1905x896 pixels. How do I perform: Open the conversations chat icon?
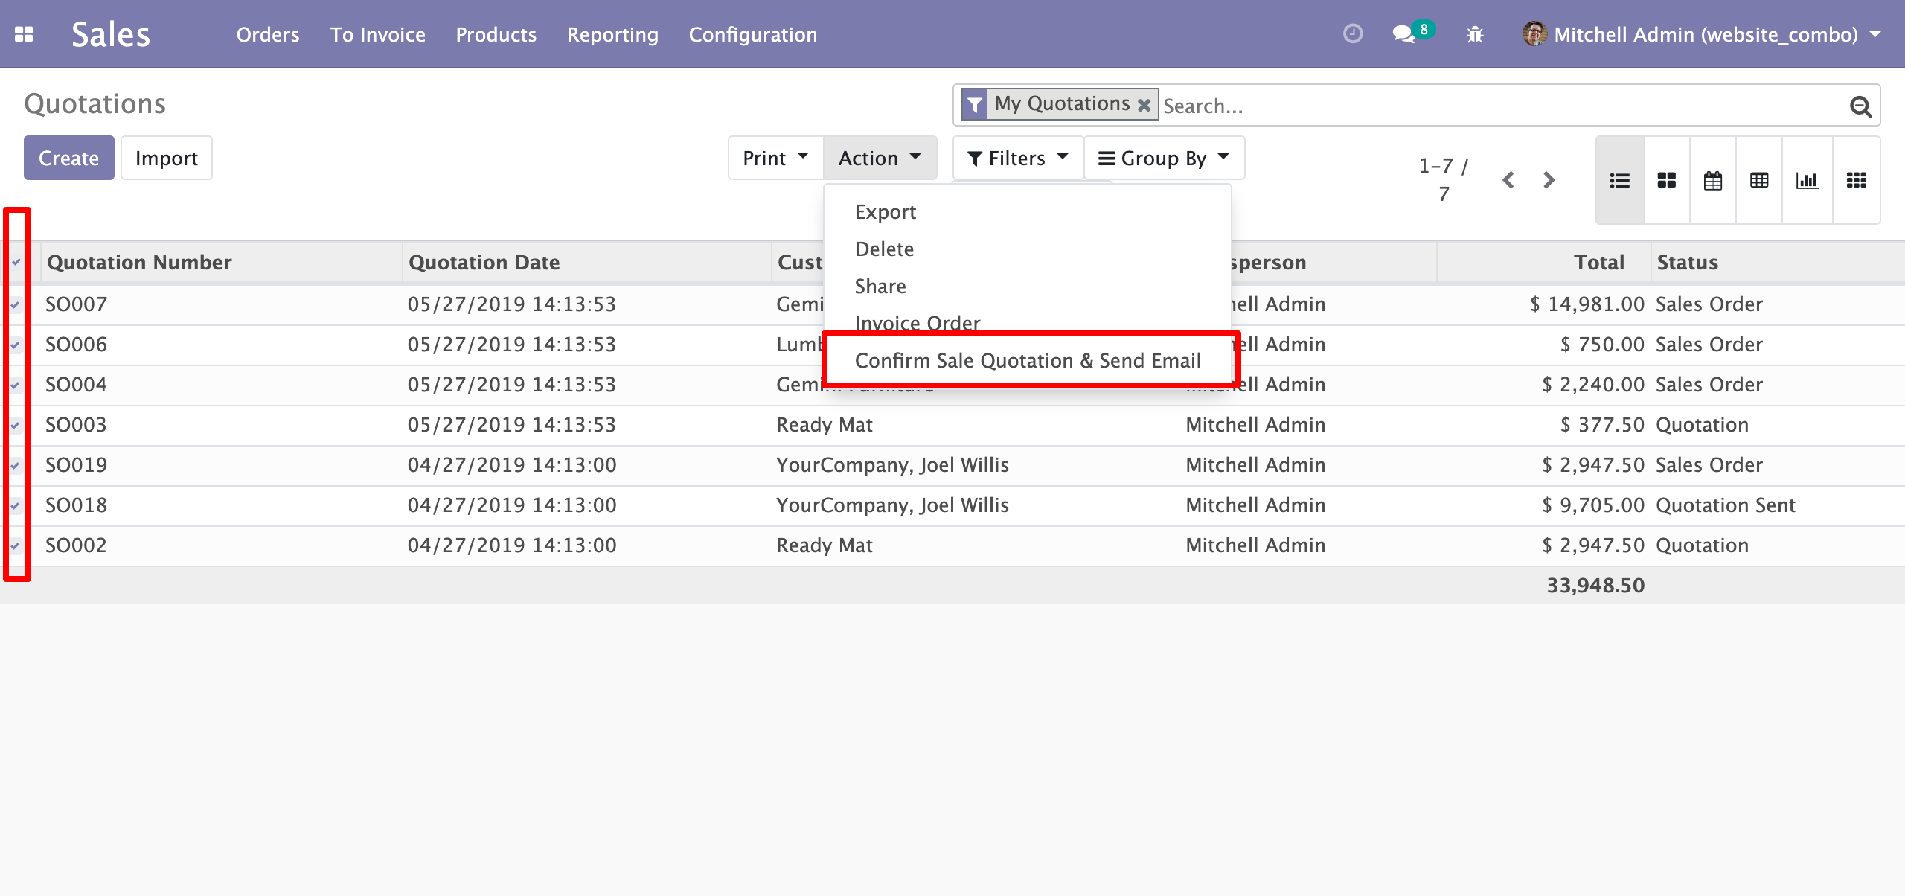point(1403,34)
